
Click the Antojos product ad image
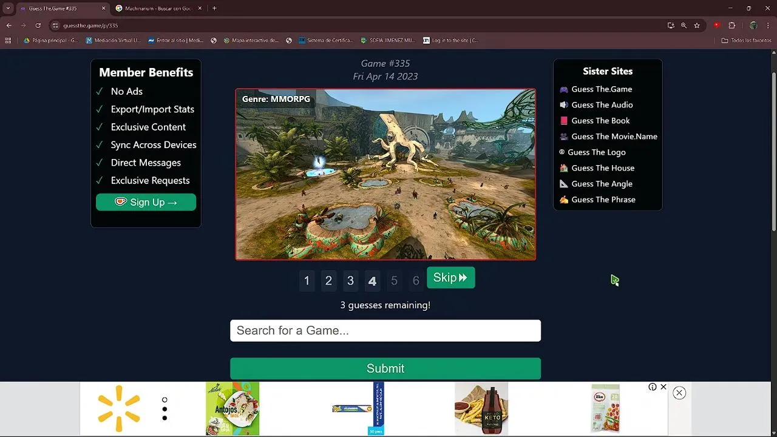pyautogui.click(x=232, y=408)
